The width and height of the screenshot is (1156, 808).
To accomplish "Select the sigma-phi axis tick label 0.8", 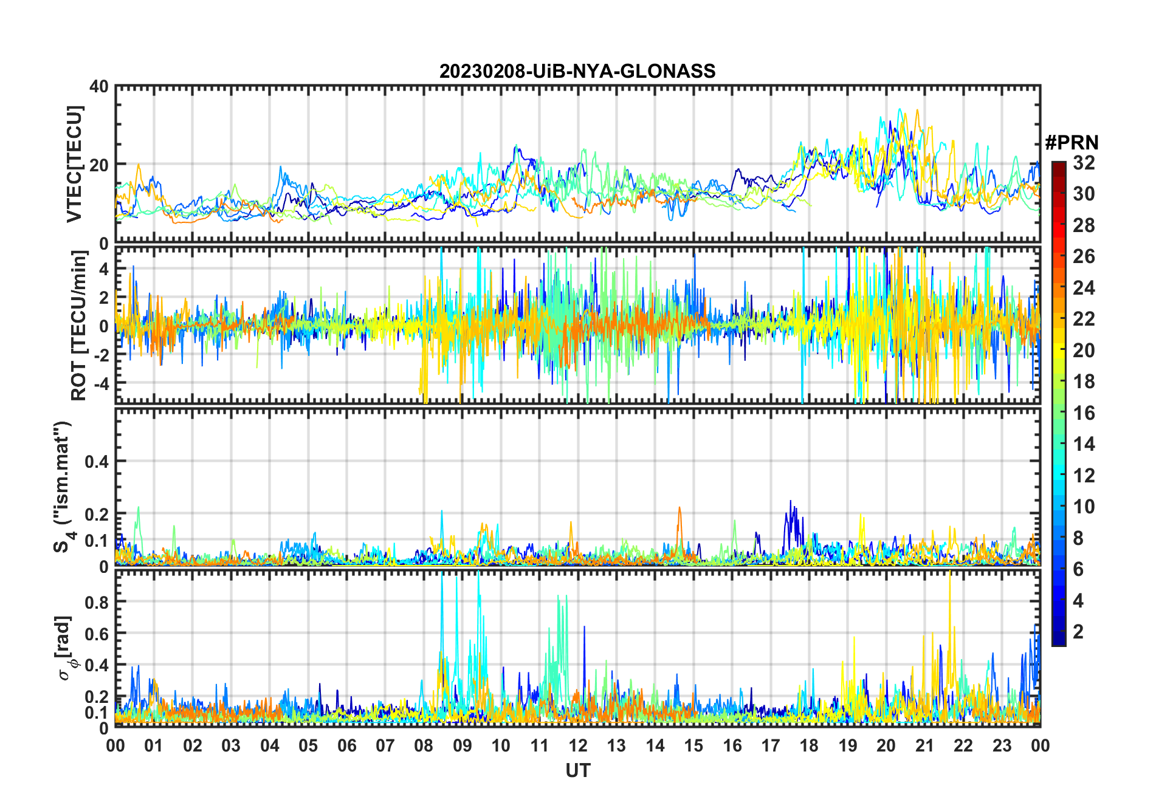I will tap(97, 602).
